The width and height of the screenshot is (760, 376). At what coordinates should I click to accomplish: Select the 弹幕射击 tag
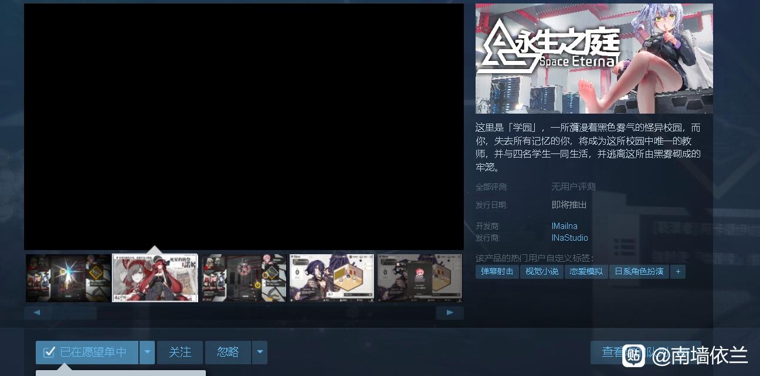pyautogui.click(x=497, y=271)
